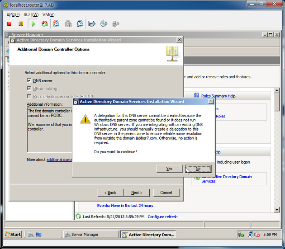Close the Additional Domain Controller Options wizard window
Screen dimensions: 285x249
click(179, 40)
